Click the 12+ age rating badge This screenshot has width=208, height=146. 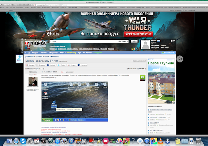tap(180, 59)
